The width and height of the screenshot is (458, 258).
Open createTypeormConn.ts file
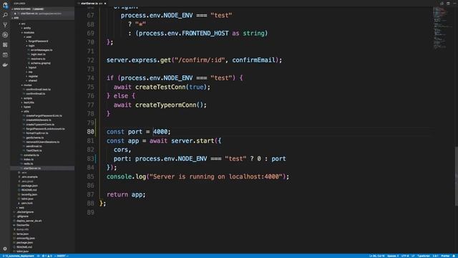40,125
